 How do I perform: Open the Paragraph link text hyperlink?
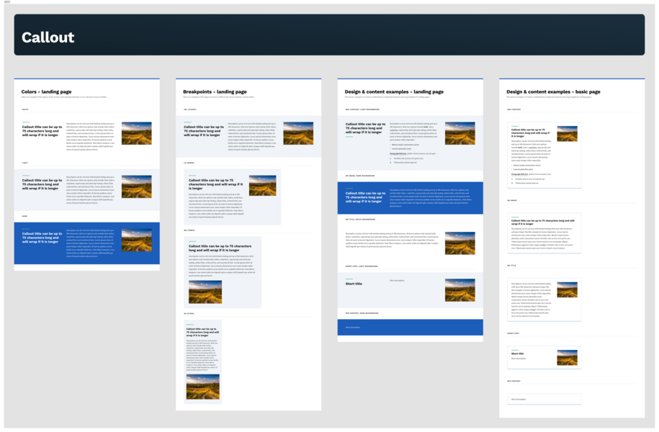[519, 174]
